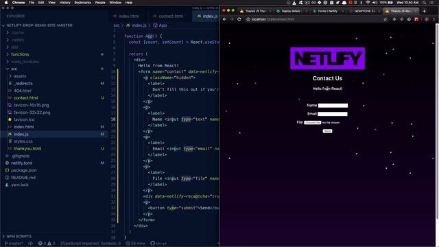The height and width of the screenshot is (247, 439).
Task: Switch to the Deploy details browser tab
Action: click(291, 11)
